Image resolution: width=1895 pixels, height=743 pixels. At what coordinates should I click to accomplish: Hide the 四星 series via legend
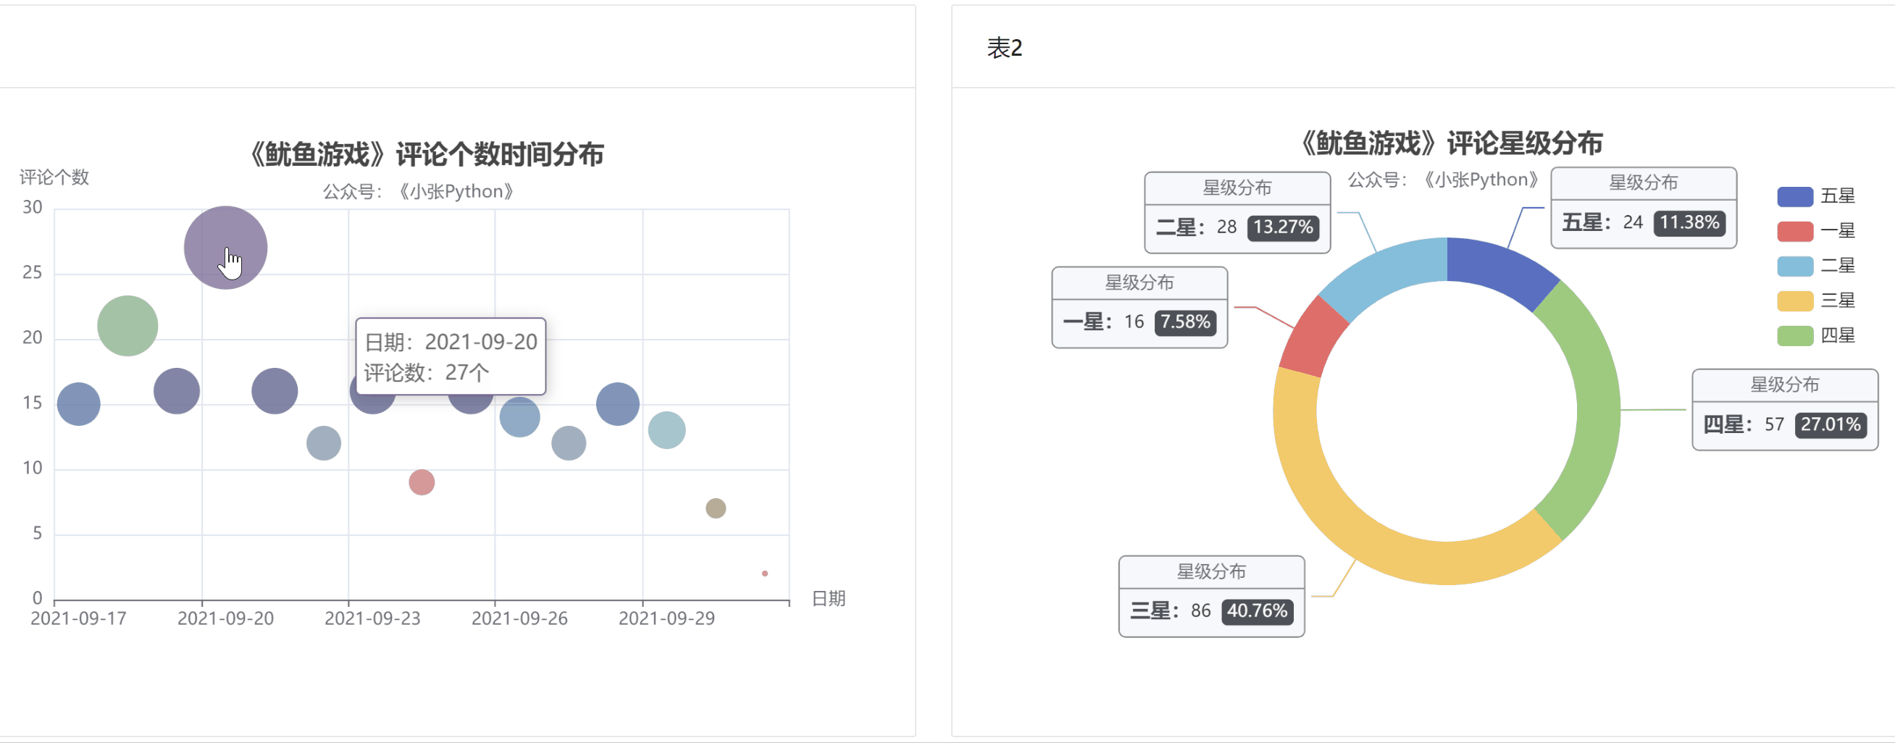pyautogui.click(x=1815, y=336)
